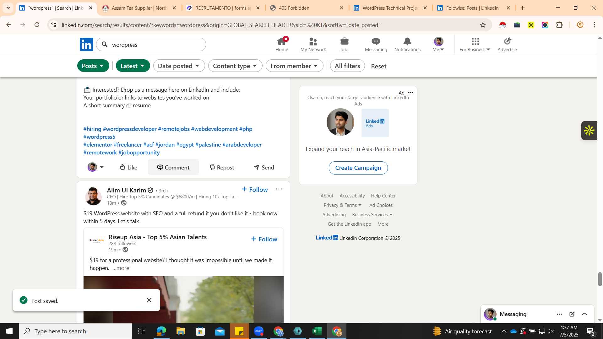The image size is (603, 339).
Task: Open Zoom from the taskbar
Action: click(259, 331)
